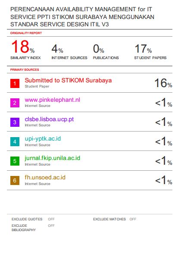175x254 pixels.
Task: Open the fh.unsoed.ac.id source link
Action: click(x=45, y=178)
